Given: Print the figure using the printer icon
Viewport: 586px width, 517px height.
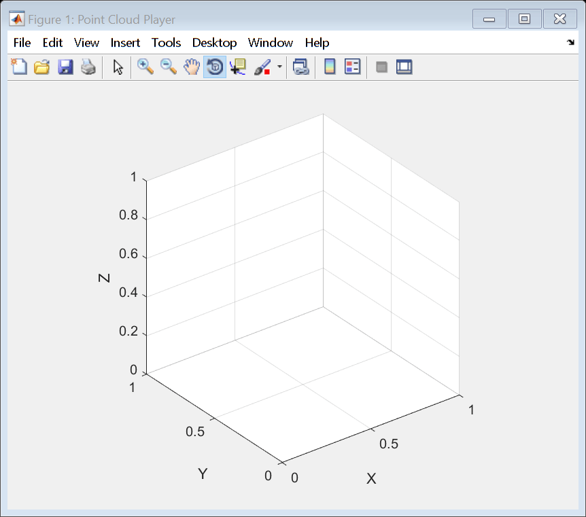Looking at the screenshot, I should [x=88, y=67].
